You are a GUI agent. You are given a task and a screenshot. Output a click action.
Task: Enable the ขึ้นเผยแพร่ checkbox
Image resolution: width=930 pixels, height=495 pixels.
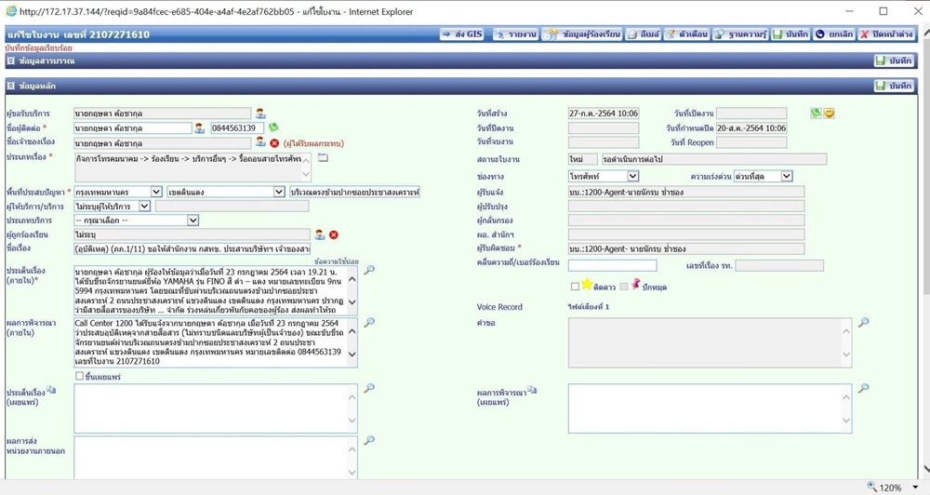tap(79, 376)
